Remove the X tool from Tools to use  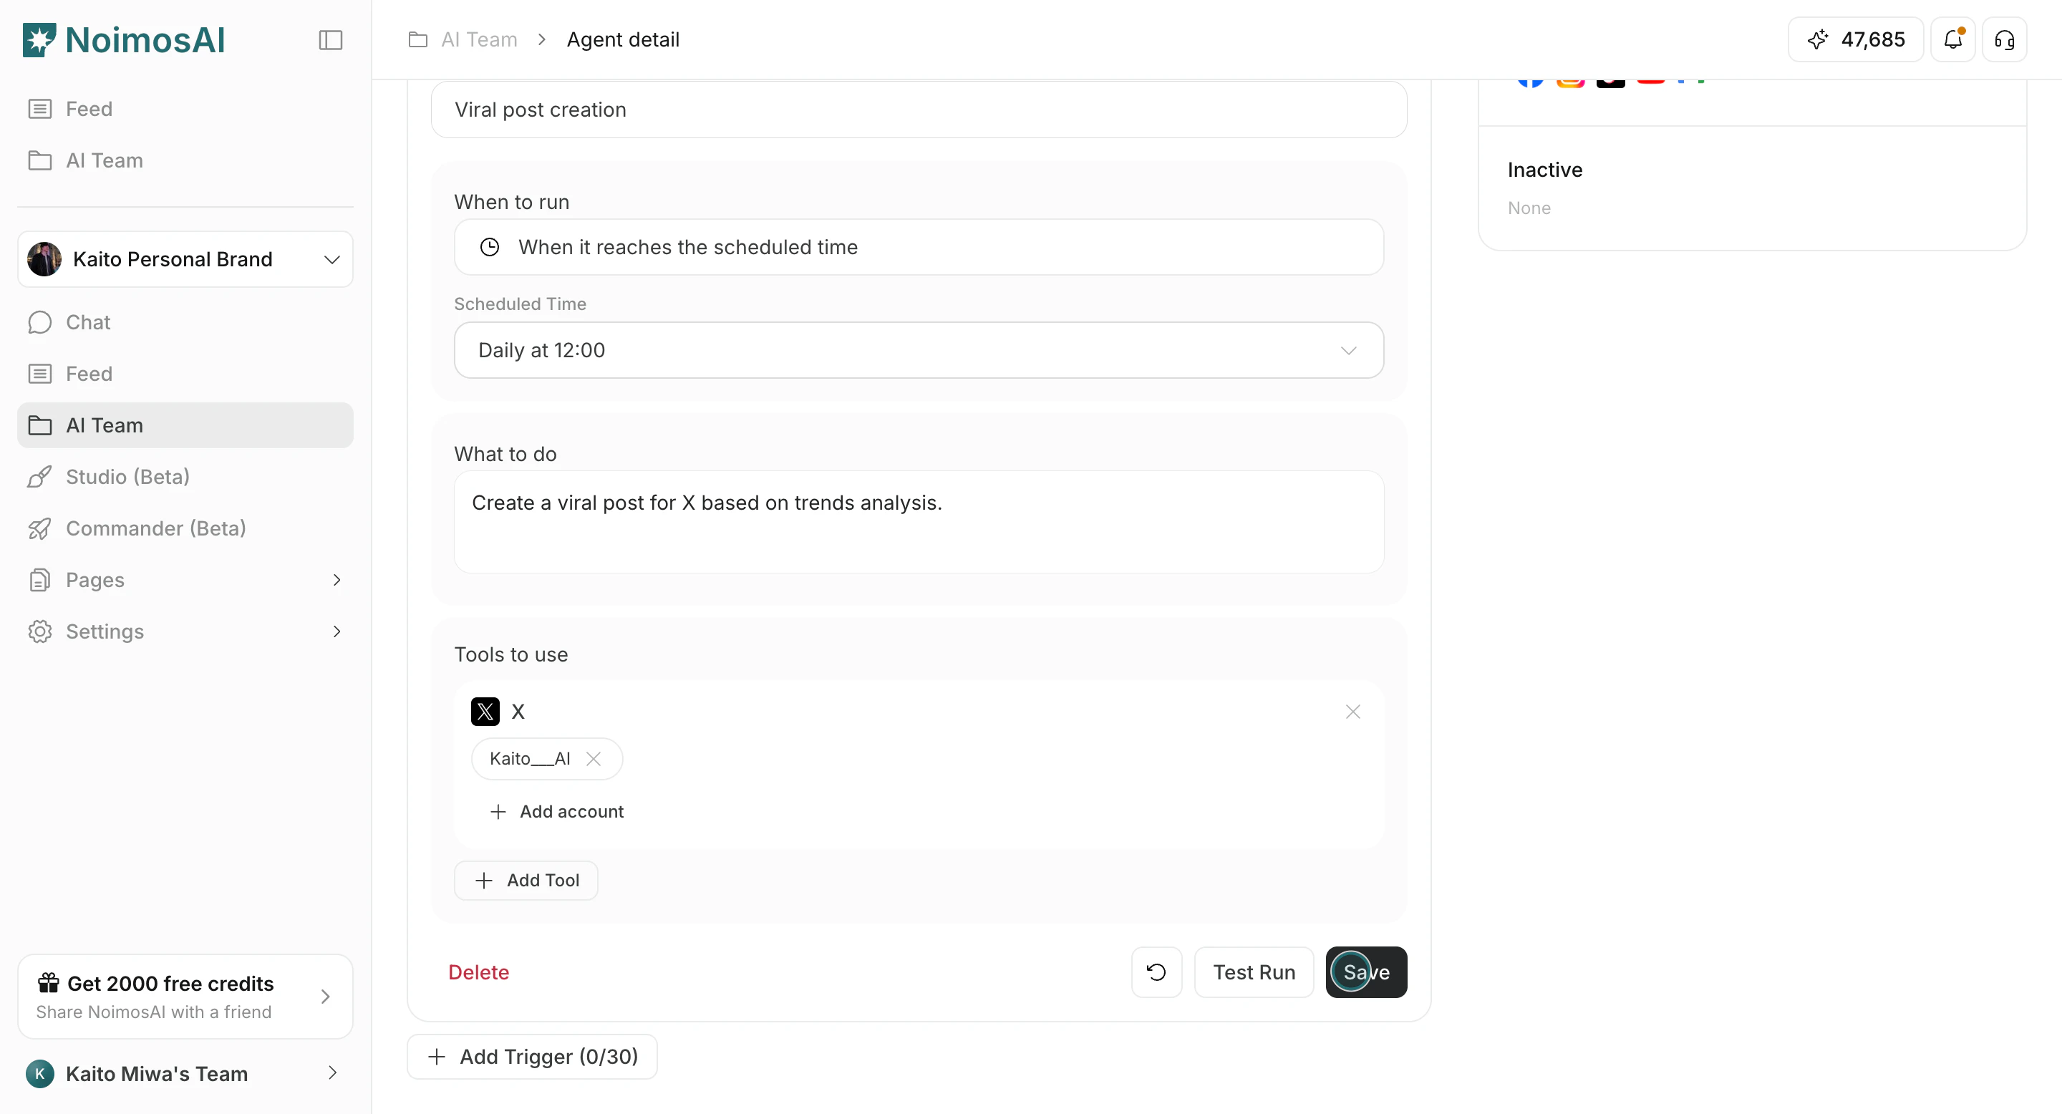[x=1352, y=711]
